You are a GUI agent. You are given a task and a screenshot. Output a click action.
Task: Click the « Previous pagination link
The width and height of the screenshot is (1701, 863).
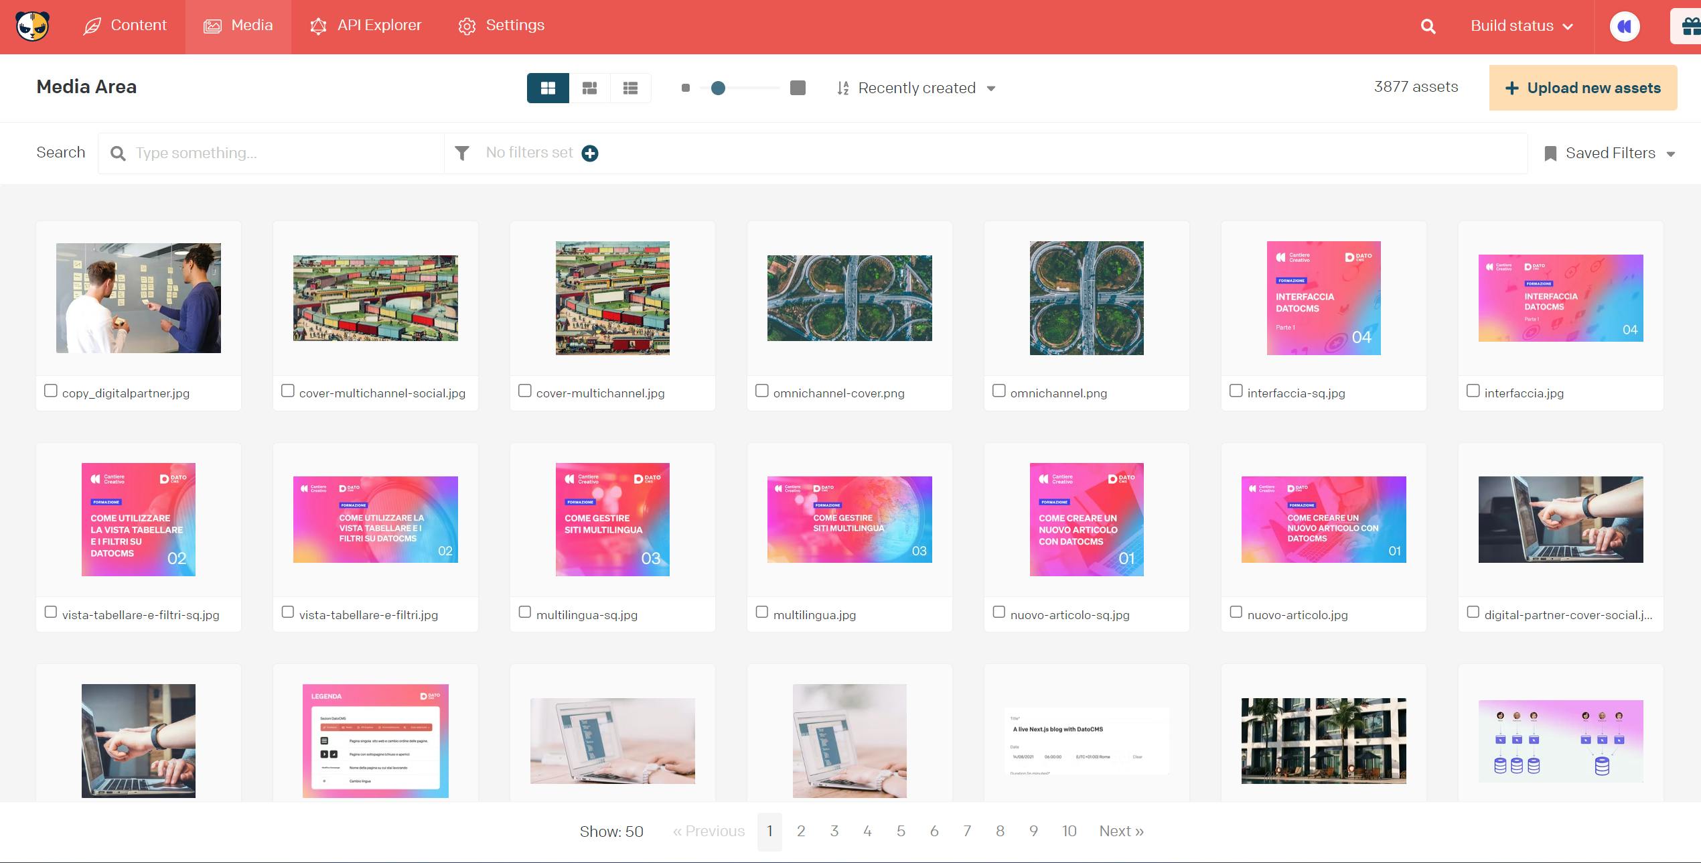pyautogui.click(x=709, y=832)
